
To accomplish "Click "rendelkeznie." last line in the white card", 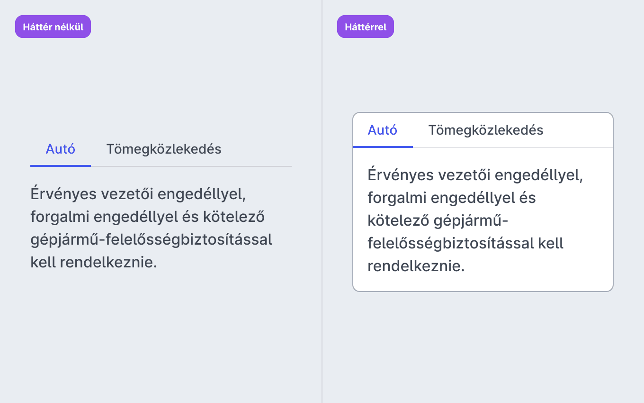I will point(416,266).
